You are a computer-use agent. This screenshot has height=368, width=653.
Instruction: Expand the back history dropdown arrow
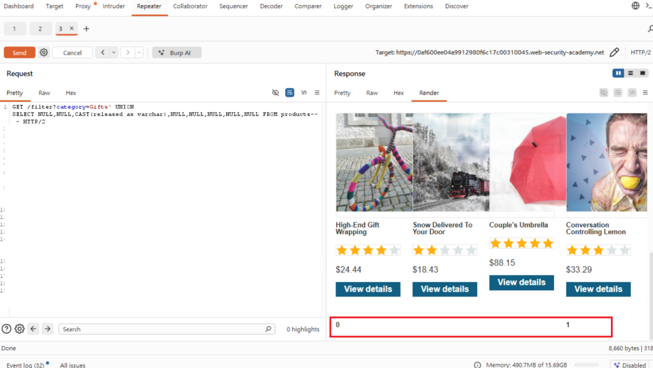tap(114, 52)
